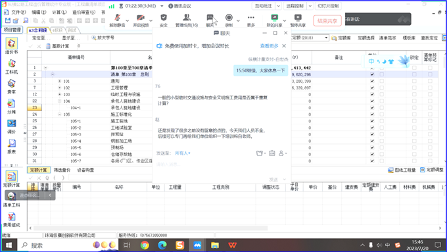Open the 发送至 所有人 recipient dropdown
The height and width of the screenshot is (252, 447).
[x=183, y=153]
